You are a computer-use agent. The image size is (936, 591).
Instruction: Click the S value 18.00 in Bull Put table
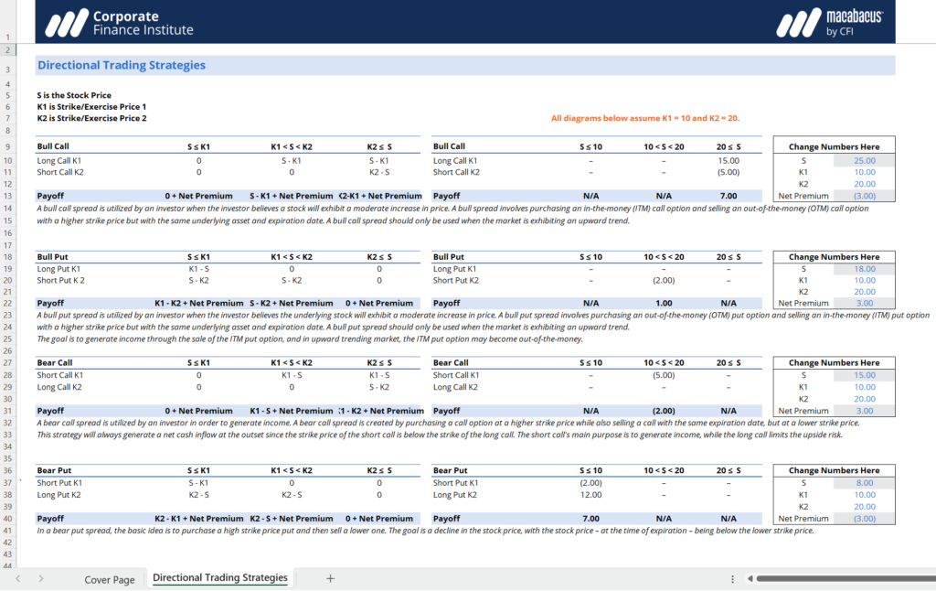[864, 271]
